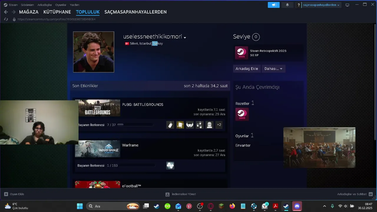Click İndirmeleri Yönet at the bottom
The width and height of the screenshot is (377, 212).
(x=184, y=194)
